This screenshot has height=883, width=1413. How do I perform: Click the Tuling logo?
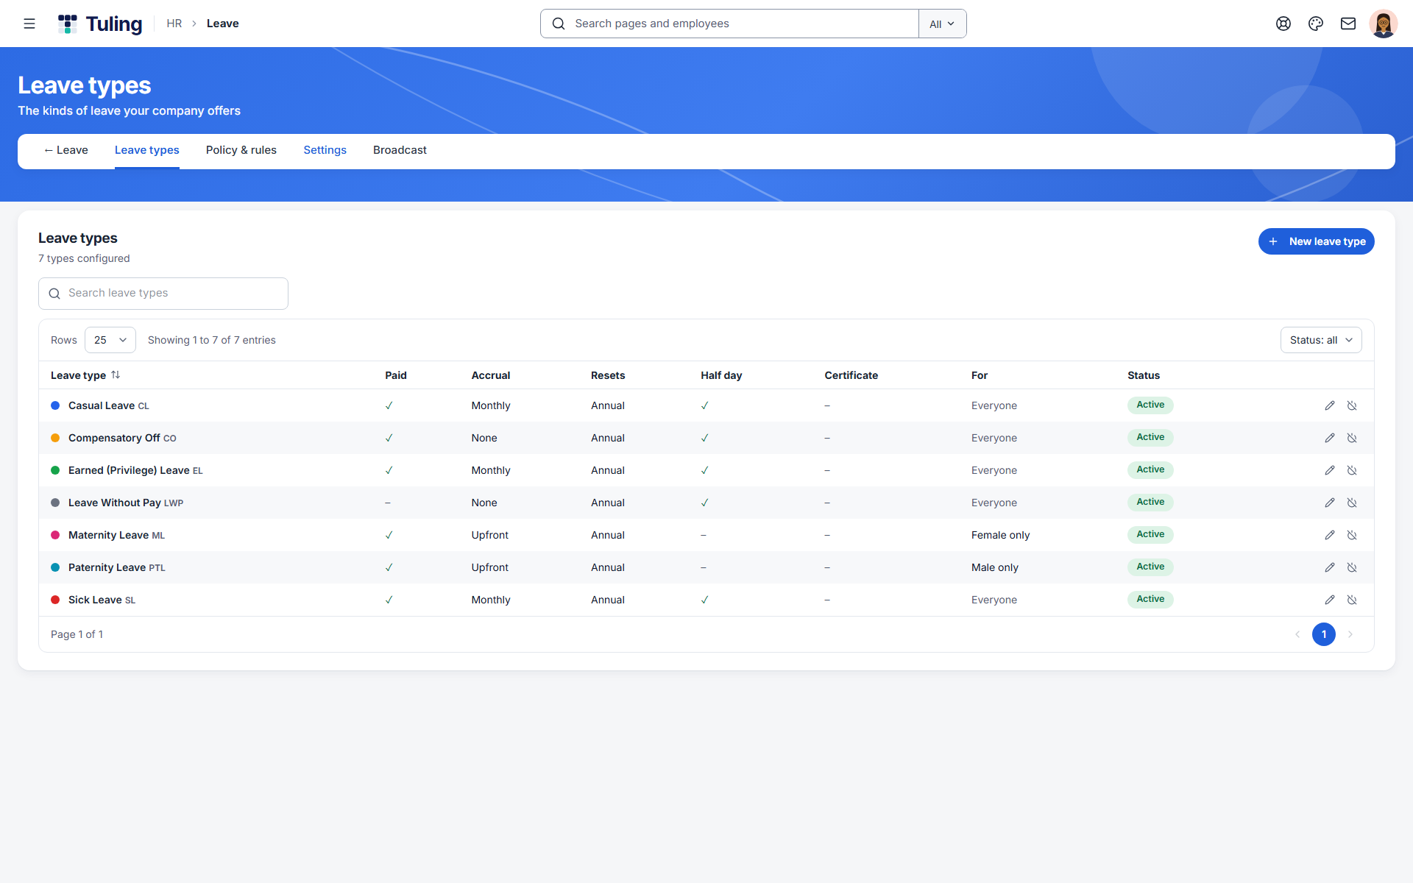click(100, 24)
